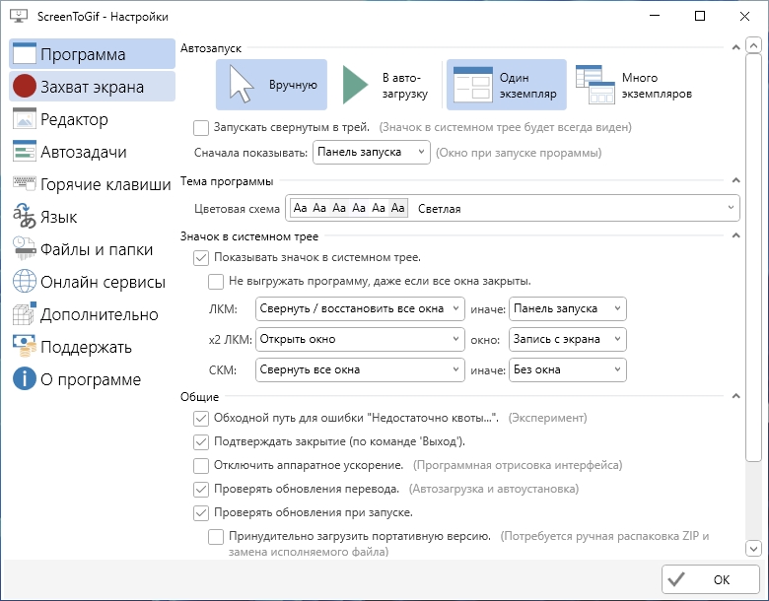Viewport: 769px width, 601px height.
Task: Click the color scheme Aa preview swatches
Action: tap(349, 208)
